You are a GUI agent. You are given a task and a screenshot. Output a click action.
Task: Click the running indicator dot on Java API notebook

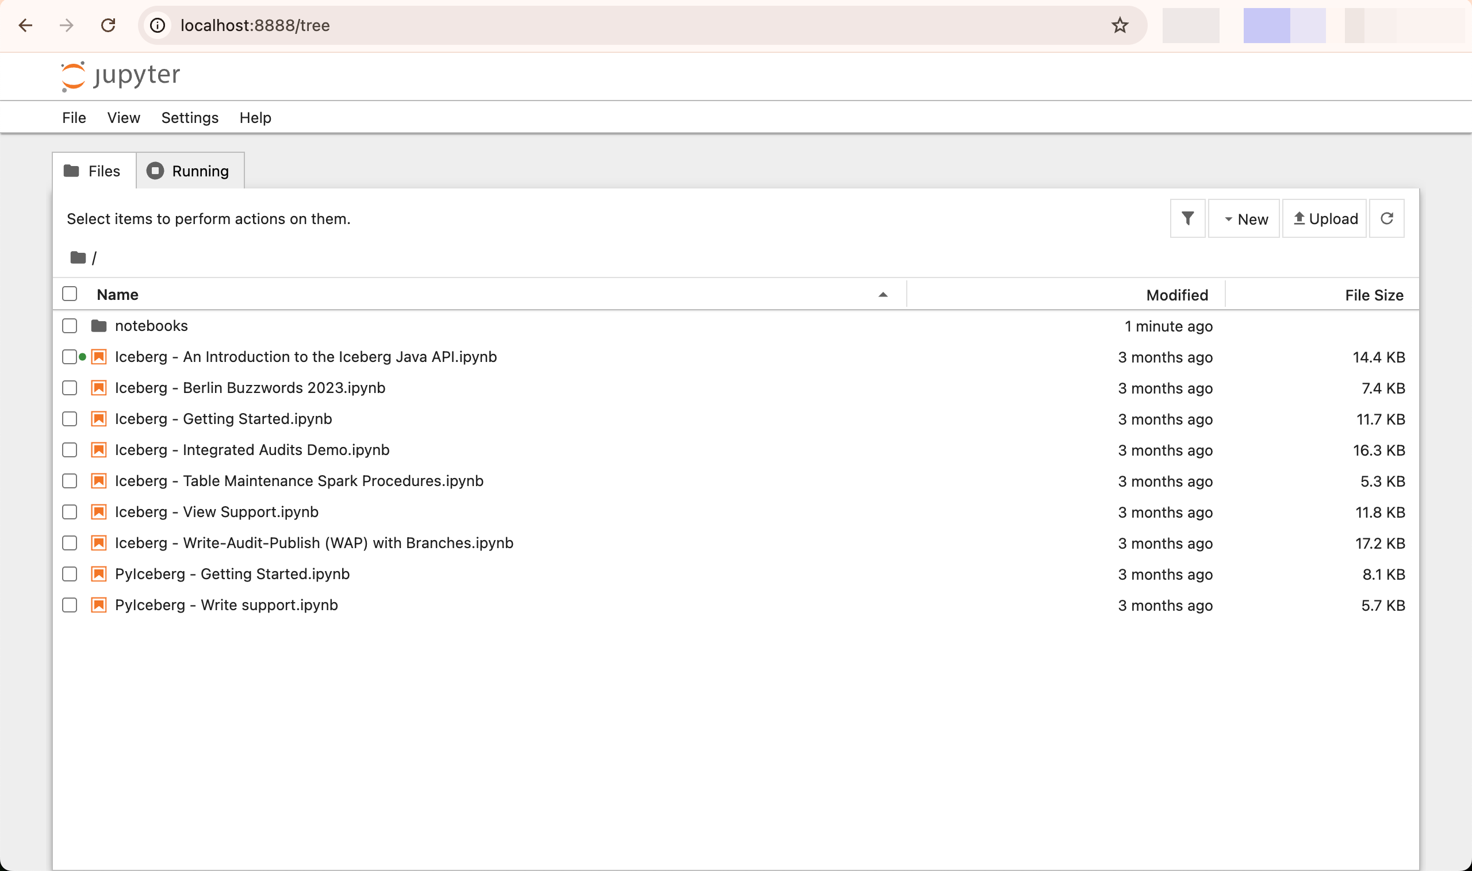click(x=83, y=357)
